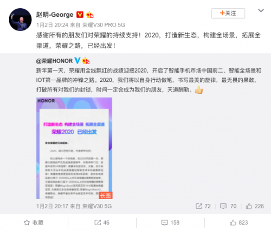Click the blue V badge after @荣耀HONOR
This screenshot has height=230, width=271.
tap(78, 61)
